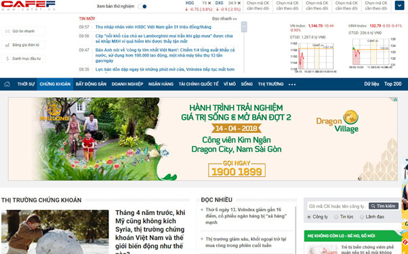Toggle the 'Xem bản thử nghiệm' switch

pos(142,7)
